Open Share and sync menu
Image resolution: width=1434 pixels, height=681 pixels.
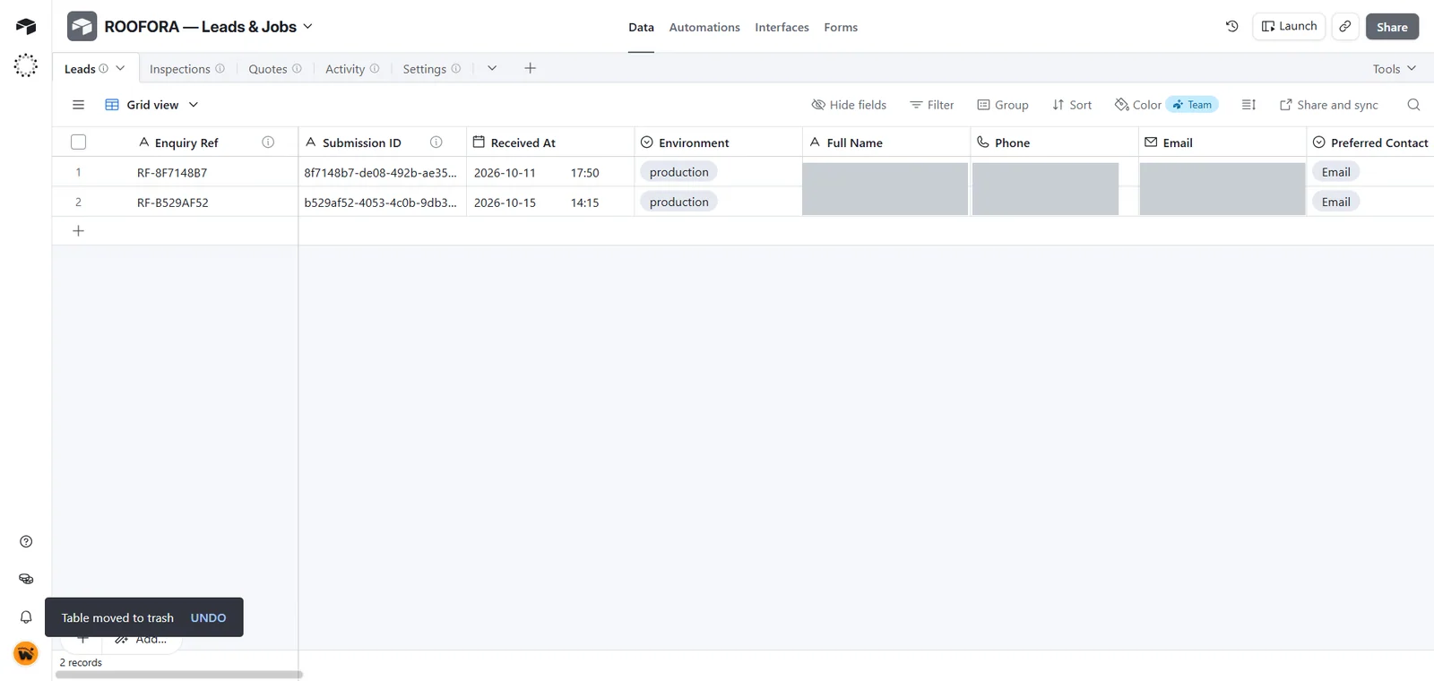(x=1328, y=105)
